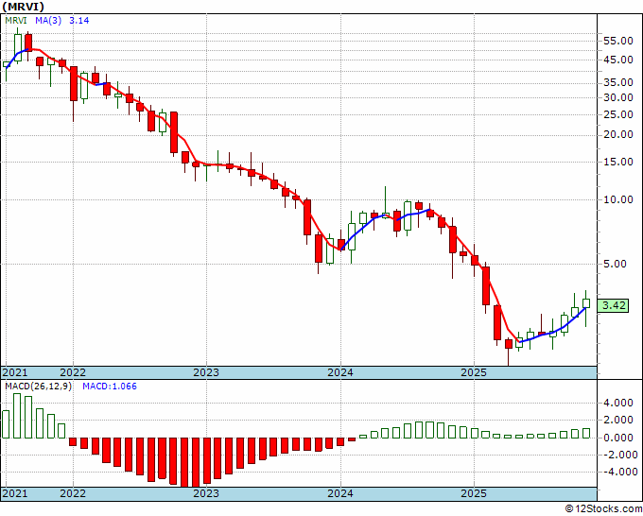The height and width of the screenshot is (516, 643).
Task: Click the tallest green MACD bar in 2021
Action: pos(17,416)
